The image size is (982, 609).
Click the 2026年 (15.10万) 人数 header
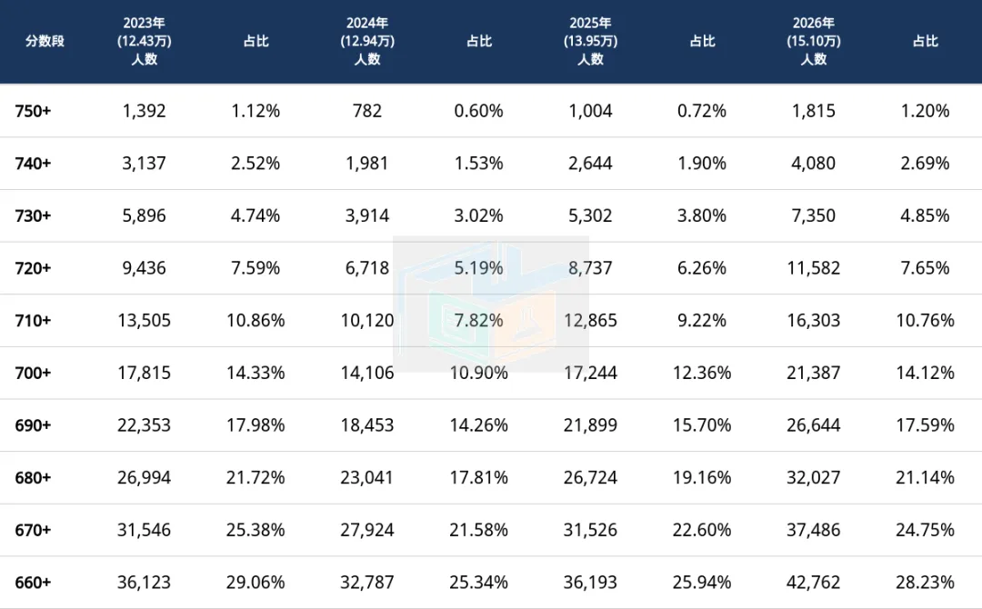click(814, 41)
